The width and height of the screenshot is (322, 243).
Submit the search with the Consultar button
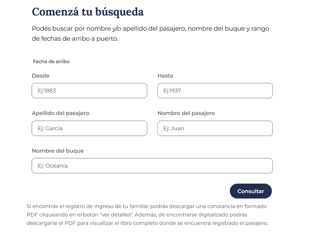click(251, 191)
